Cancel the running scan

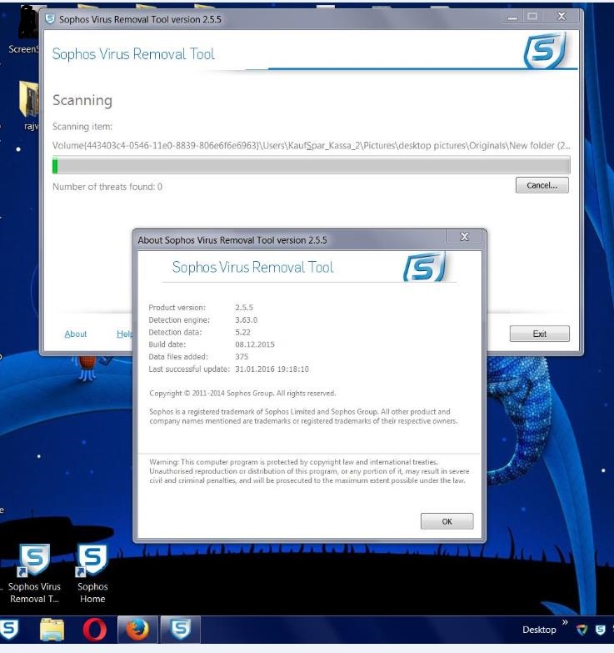coord(542,185)
